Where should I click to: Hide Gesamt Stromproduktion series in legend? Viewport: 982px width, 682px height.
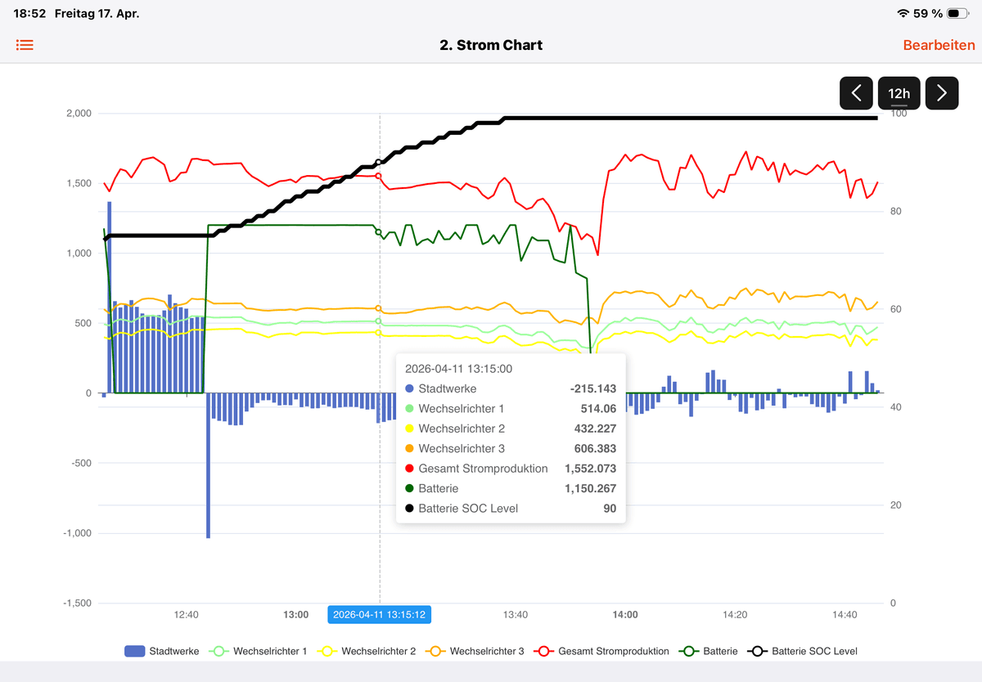(x=601, y=651)
